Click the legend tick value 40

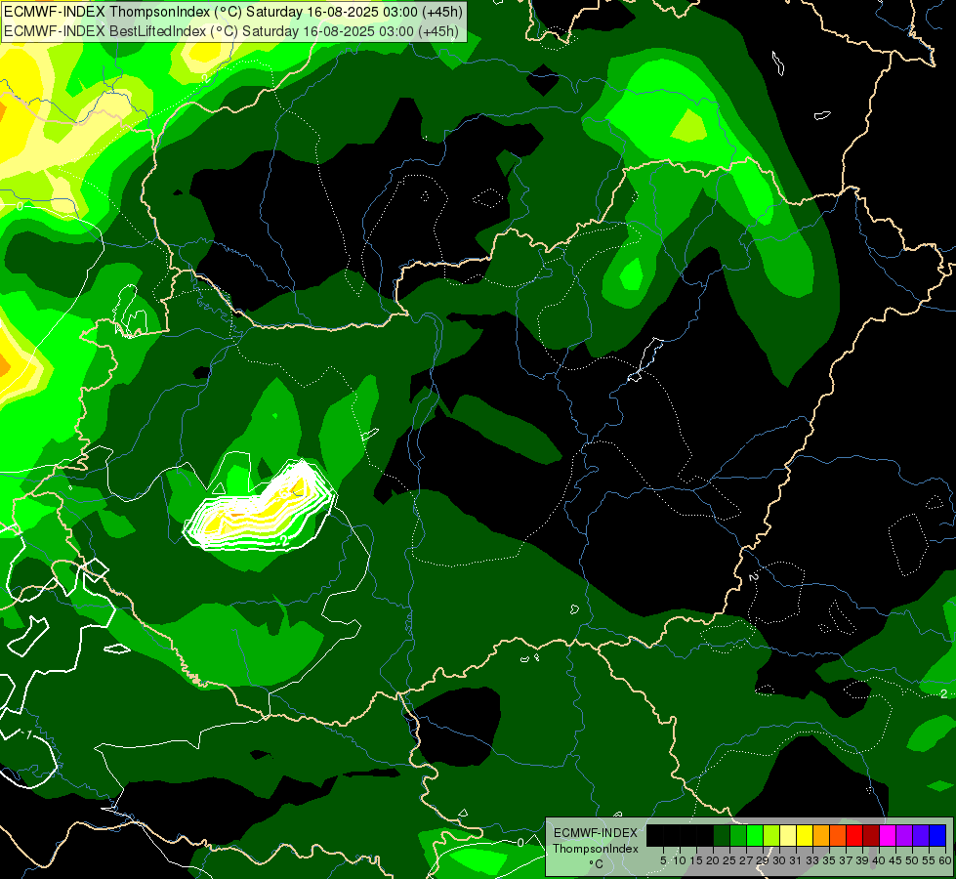coord(879,860)
